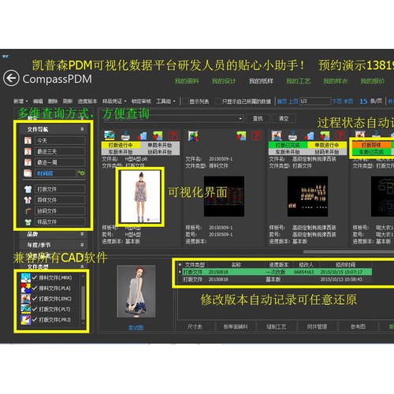Click the 排料文件(.PLA) file type icon

(26, 288)
